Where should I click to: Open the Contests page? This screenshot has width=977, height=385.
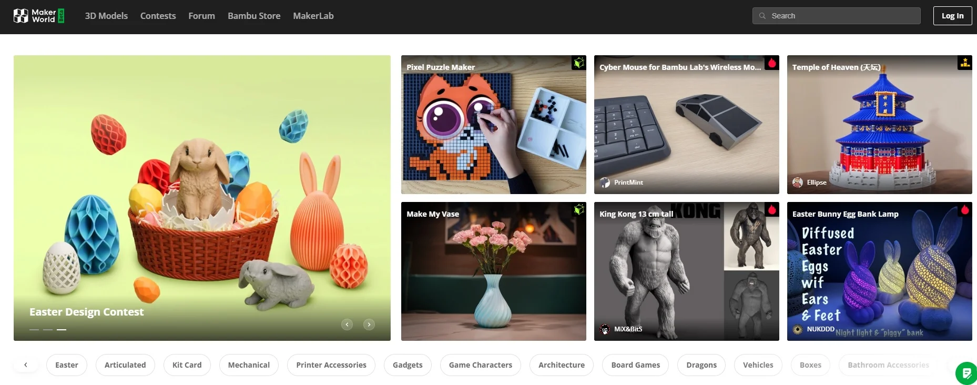coord(158,16)
